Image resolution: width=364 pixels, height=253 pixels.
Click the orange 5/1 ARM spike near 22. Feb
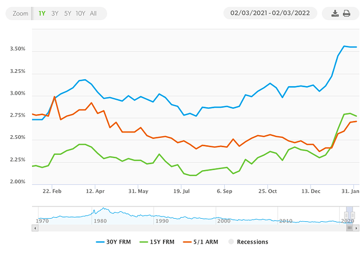(x=54, y=97)
